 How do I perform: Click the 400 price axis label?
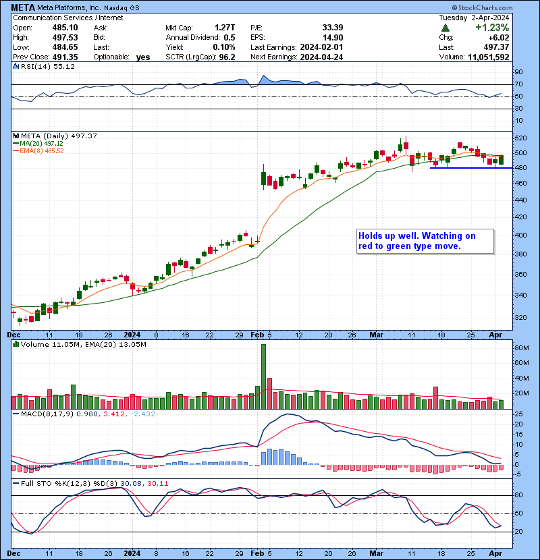[520, 235]
